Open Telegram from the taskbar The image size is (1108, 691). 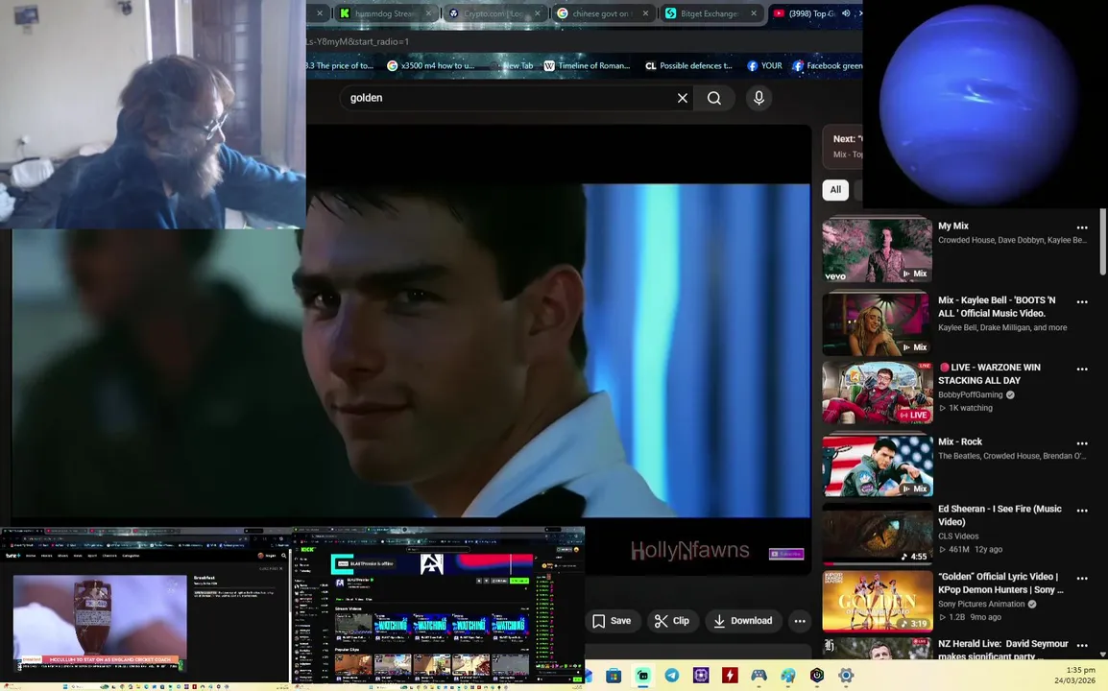pyautogui.click(x=672, y=676)
